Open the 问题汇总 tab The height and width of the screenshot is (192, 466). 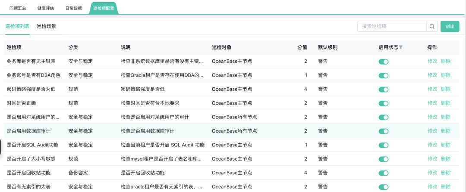18,8
